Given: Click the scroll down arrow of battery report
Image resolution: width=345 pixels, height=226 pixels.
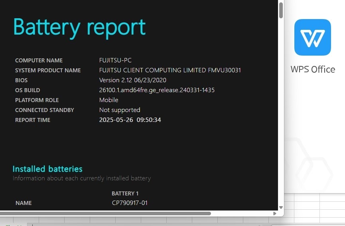Looking at the screenshot, I should point(281,207).
